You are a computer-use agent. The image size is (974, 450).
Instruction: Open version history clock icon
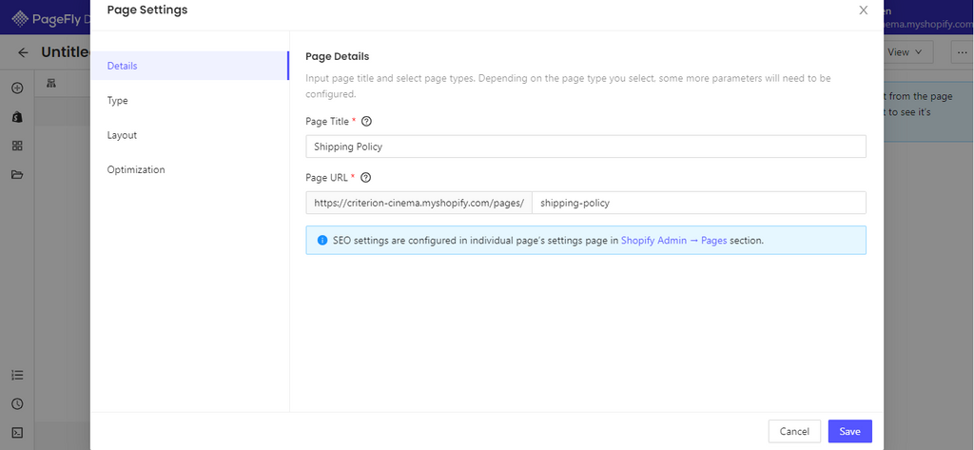(17, 403)
